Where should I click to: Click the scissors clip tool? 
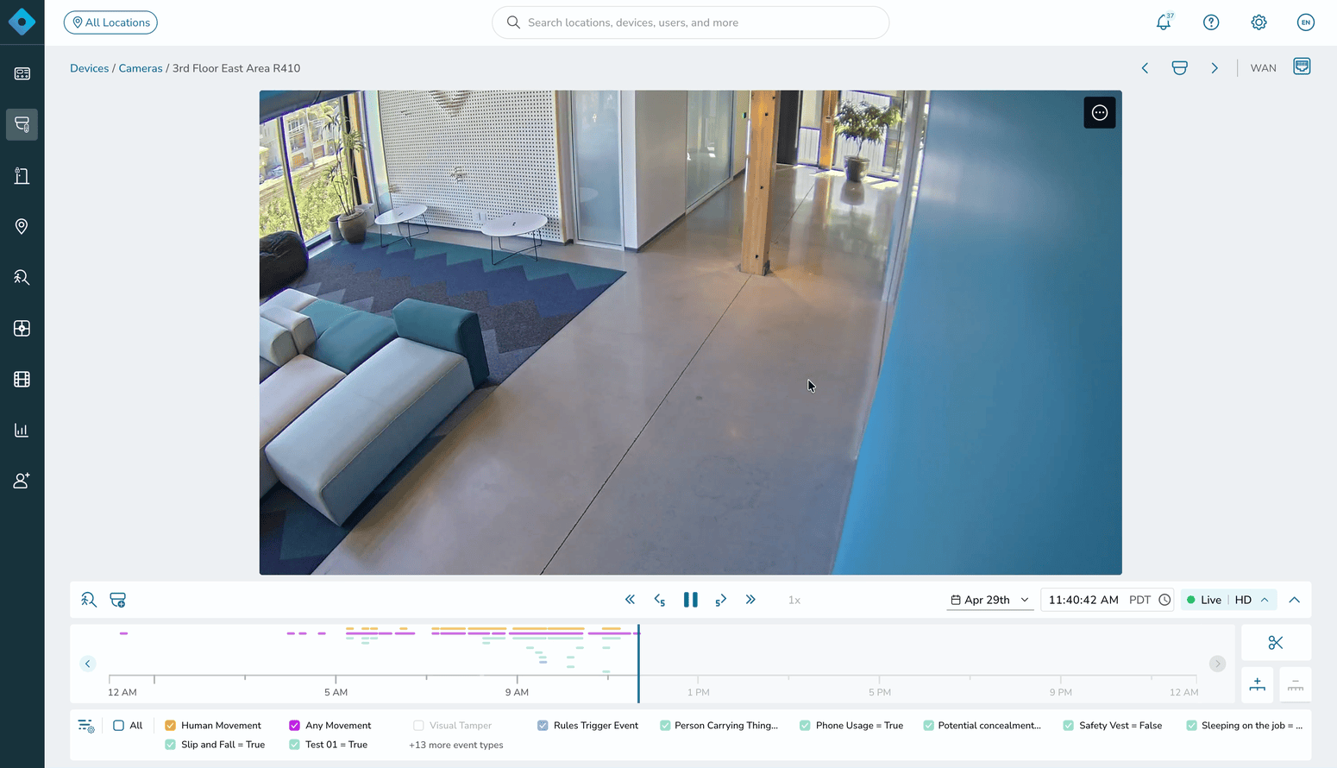coord(1276,643)
